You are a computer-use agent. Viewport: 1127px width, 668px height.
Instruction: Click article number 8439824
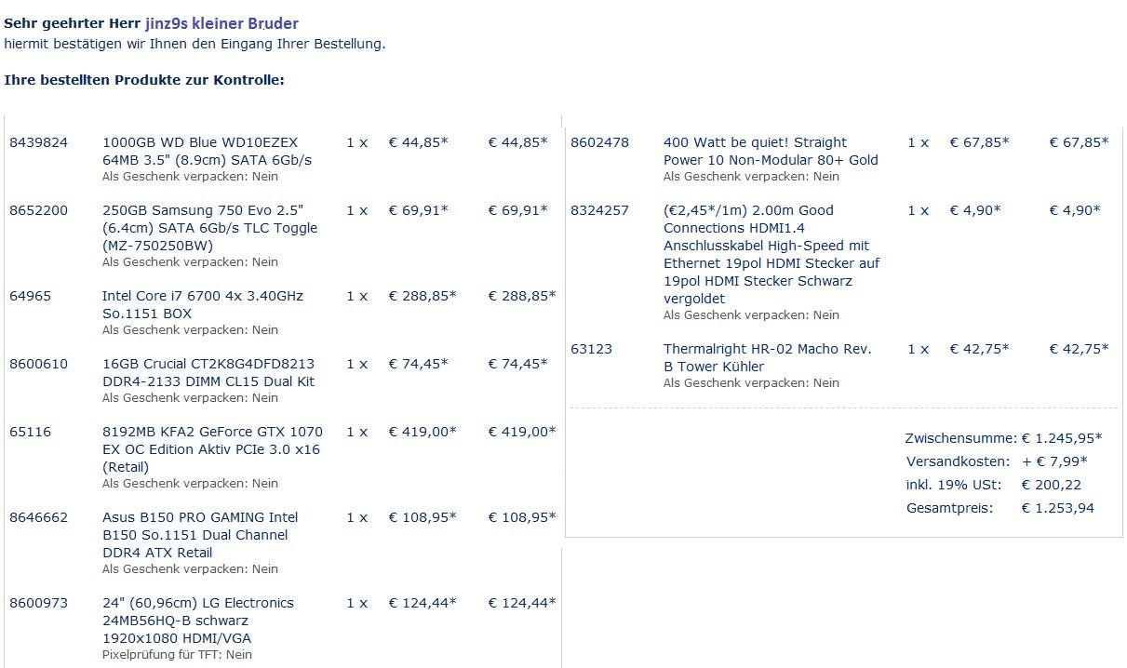tap(39, 142)
